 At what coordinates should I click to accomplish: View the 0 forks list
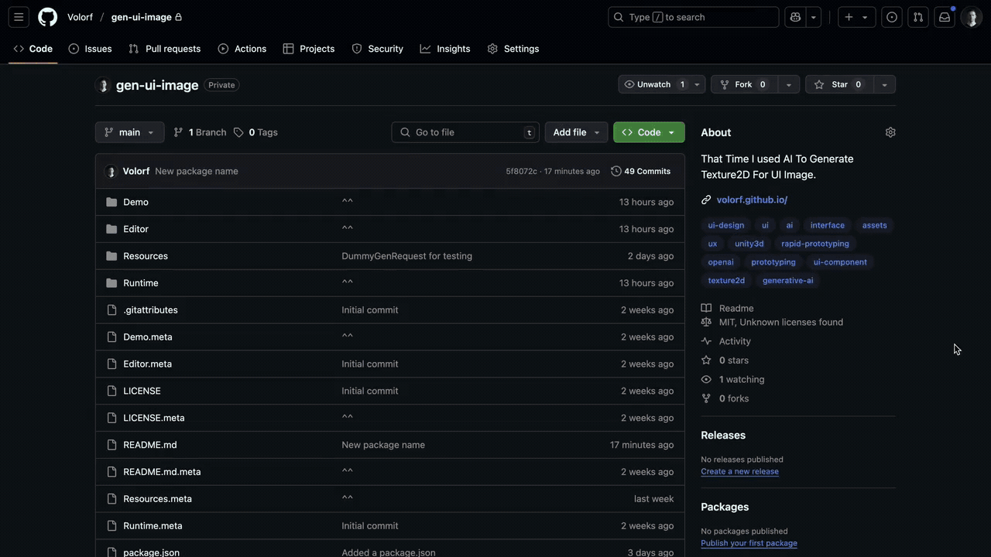point(733,398)
